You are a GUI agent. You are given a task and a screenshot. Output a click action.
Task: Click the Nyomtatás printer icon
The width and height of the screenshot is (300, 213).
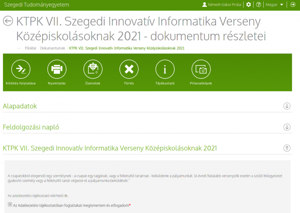pyautogui.click(x=57, y=69)
